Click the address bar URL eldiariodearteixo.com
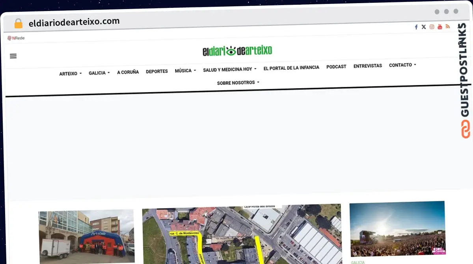Screen dimensions: 473x264 coord(74,22)
